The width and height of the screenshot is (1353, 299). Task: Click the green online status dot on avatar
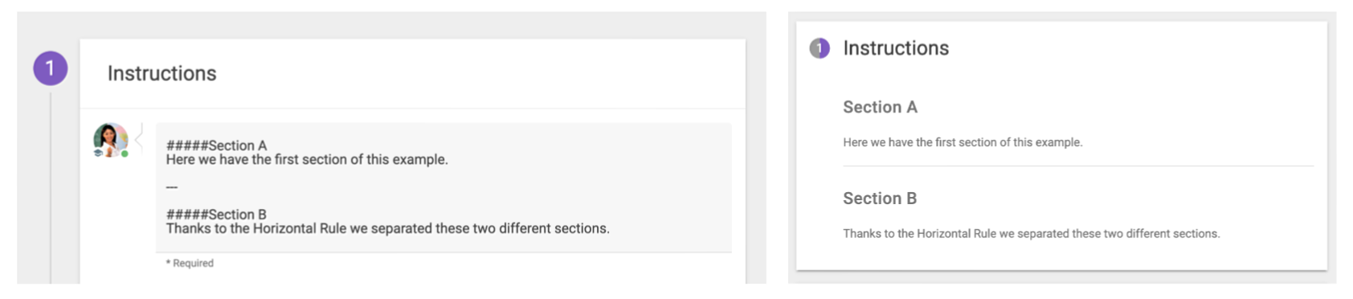pyautogui.click(x=125, y=154)
